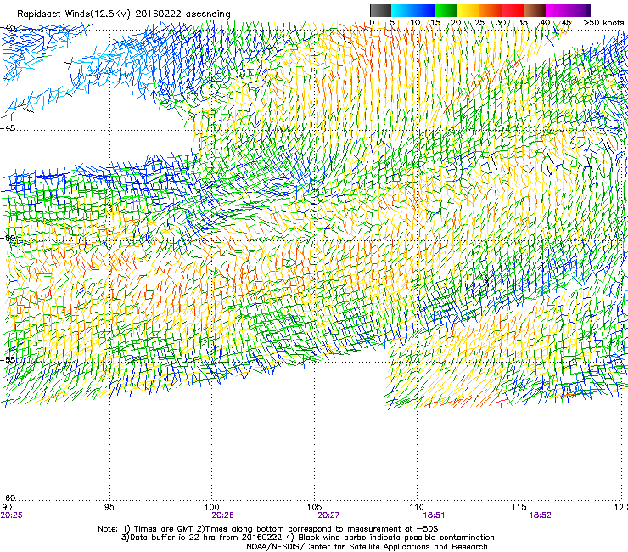Click the longitude label '90'
Screen dimensions: 628x552
(7, 507)
